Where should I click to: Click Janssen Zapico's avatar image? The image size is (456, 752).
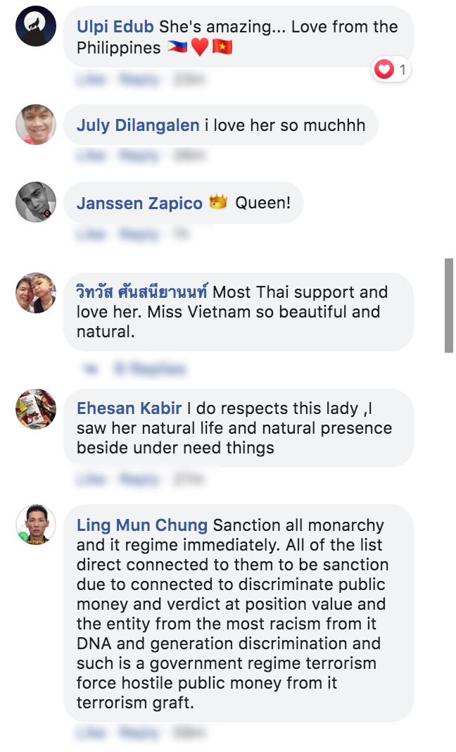pos(36,203)
